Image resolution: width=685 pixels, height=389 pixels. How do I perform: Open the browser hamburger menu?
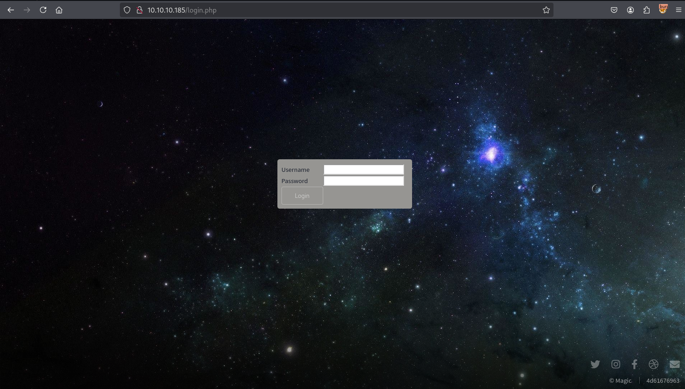(678, 10)
